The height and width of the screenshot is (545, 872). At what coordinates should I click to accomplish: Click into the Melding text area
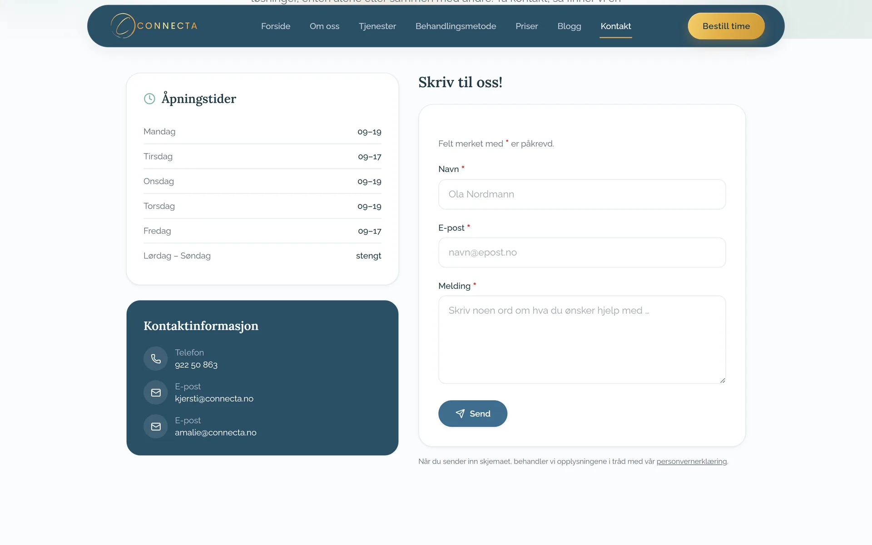click(x=582, y=340)
